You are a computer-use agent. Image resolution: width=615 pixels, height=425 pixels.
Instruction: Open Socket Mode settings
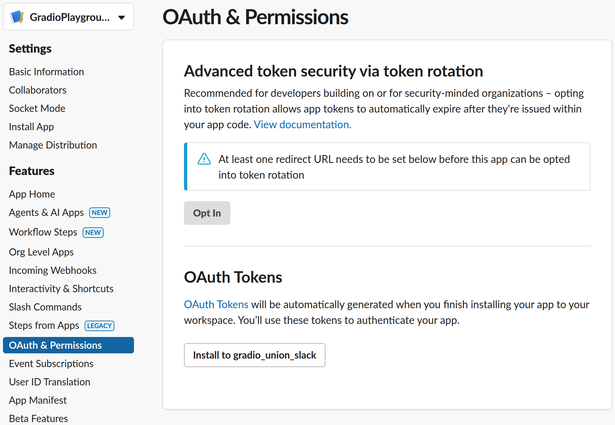37,108
